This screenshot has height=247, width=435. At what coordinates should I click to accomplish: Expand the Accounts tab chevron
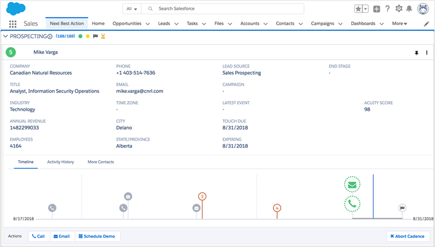[265, 24]
